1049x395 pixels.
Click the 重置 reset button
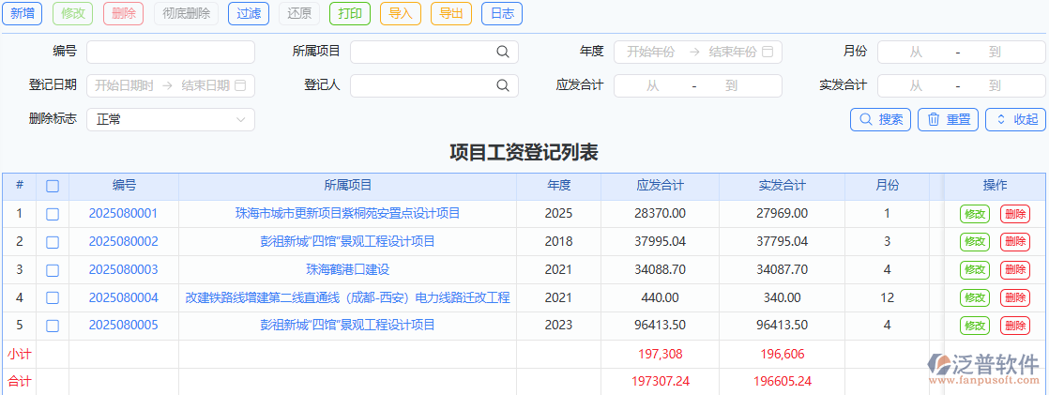tap(948, 120)
